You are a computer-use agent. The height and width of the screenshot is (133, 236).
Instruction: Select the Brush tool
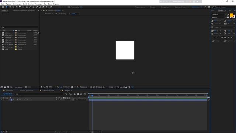tap(37, 7)
